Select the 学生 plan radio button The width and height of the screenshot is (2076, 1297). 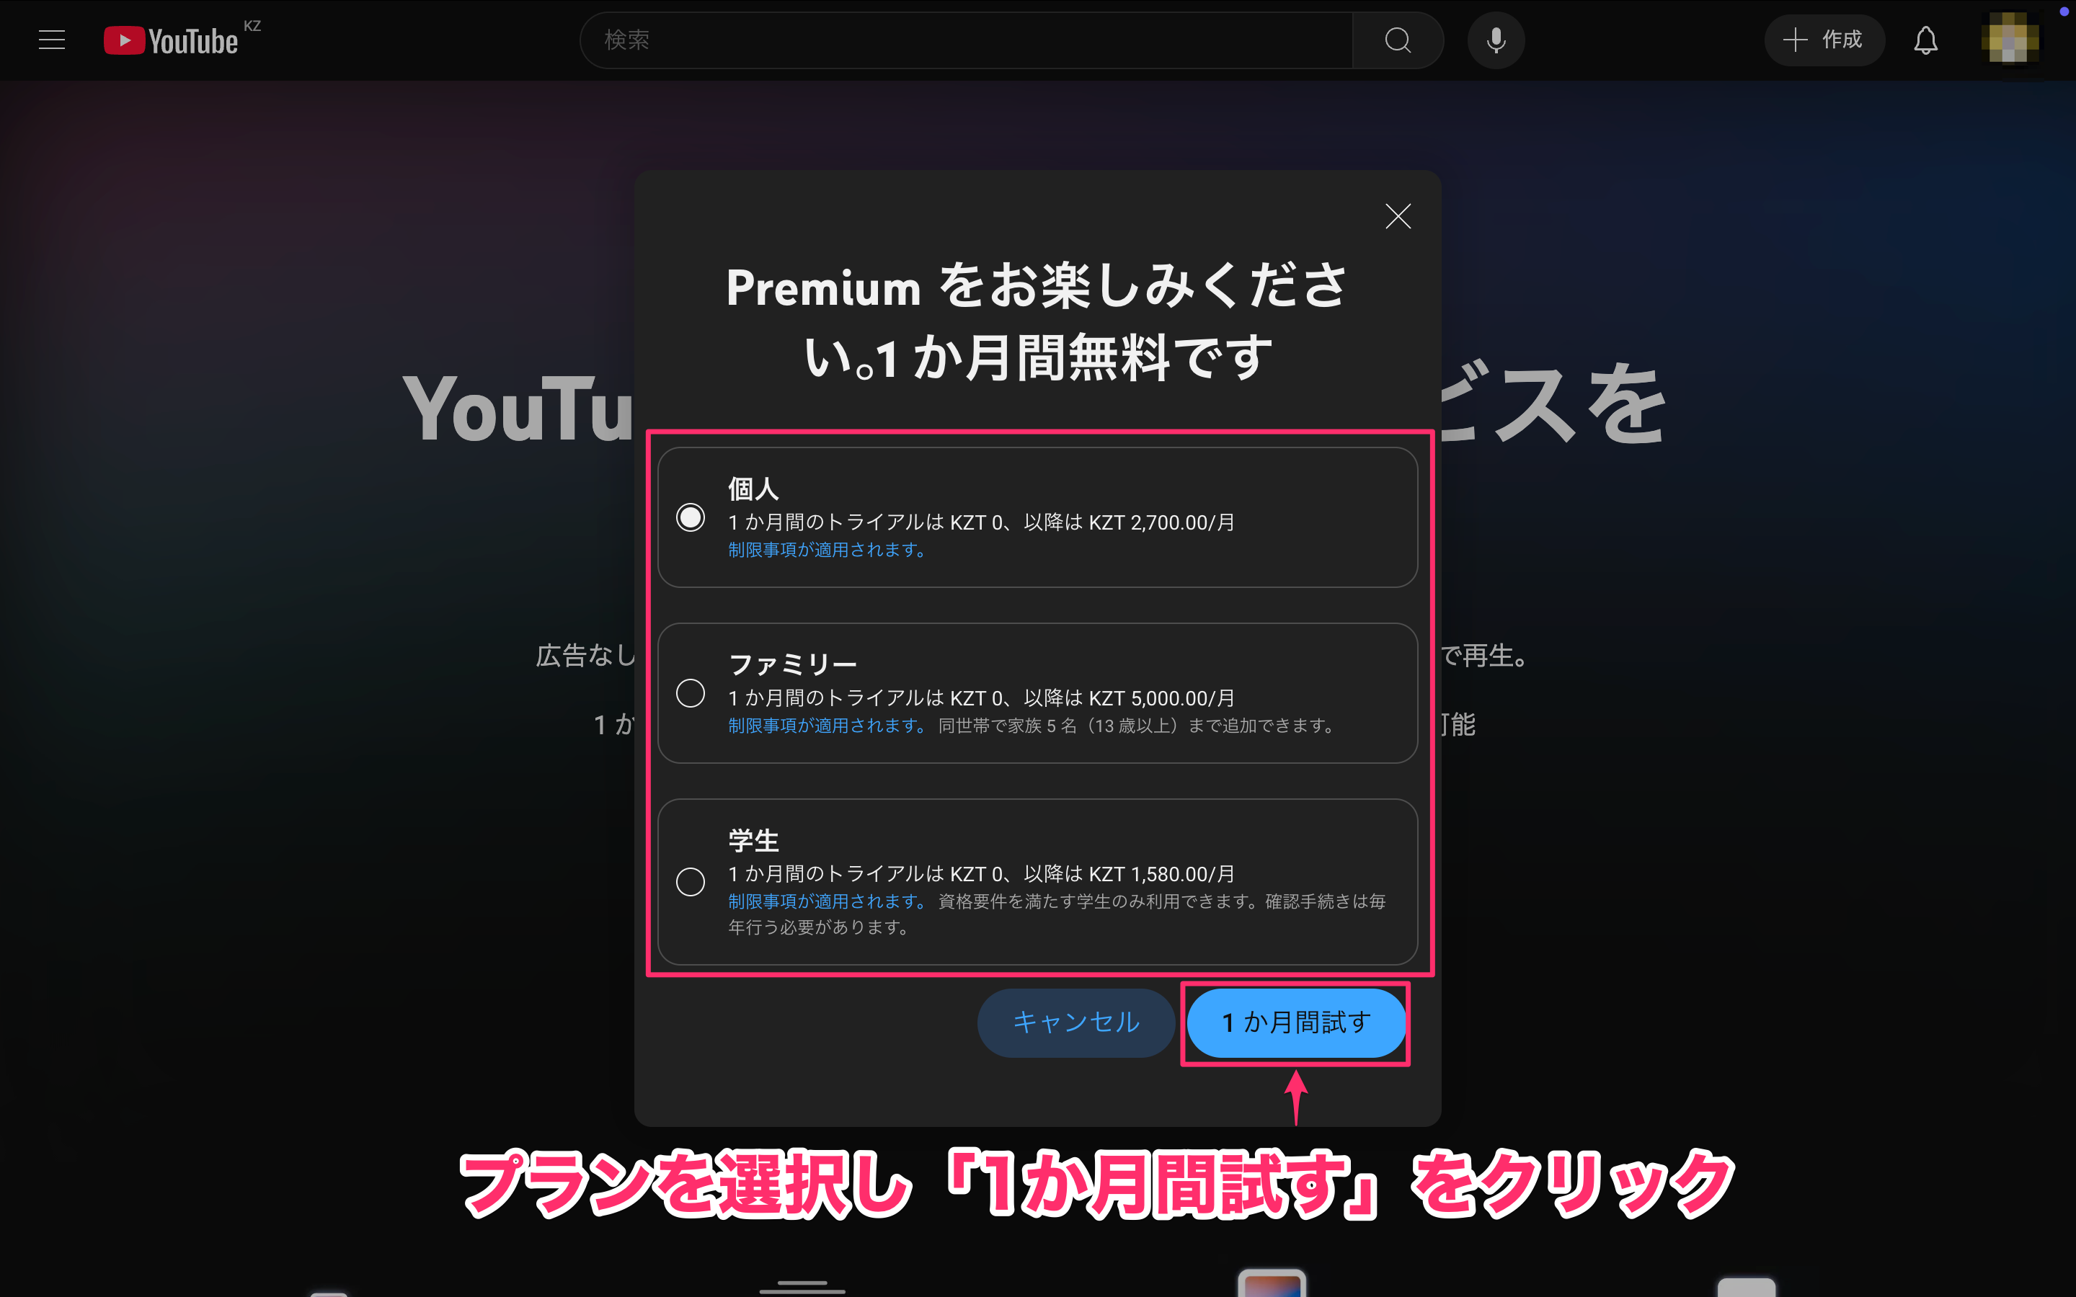click(691, 882)
